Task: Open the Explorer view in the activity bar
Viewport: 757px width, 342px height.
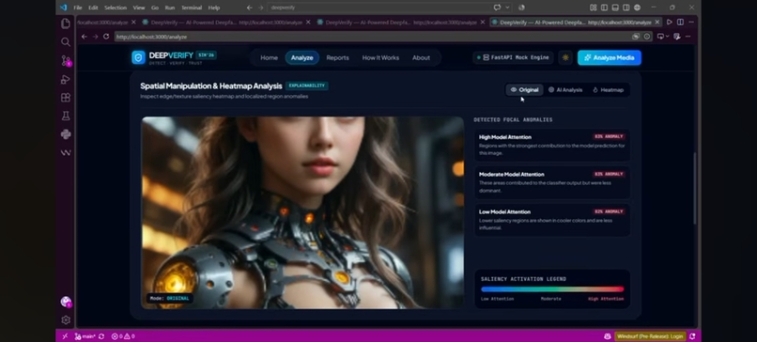Action: coord(66,23)
